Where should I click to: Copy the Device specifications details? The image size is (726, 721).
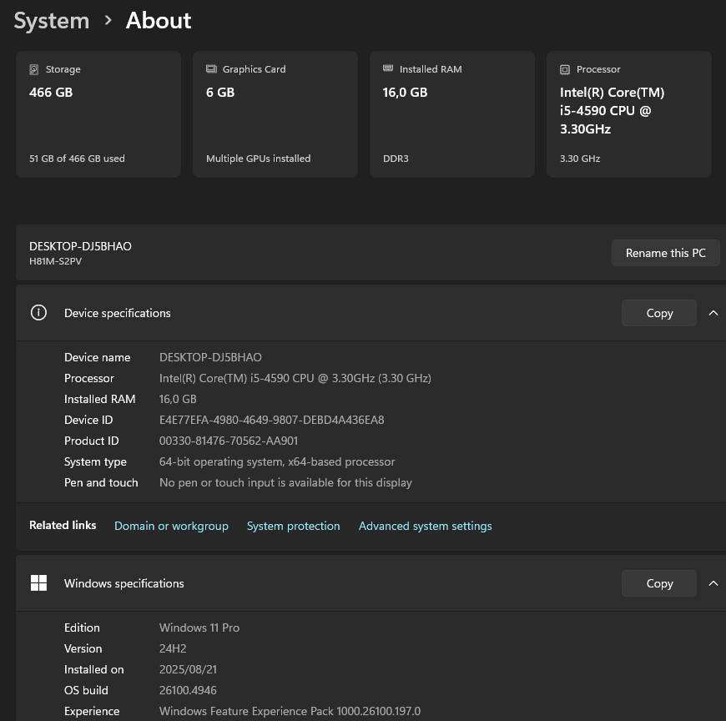pos(658,312)
